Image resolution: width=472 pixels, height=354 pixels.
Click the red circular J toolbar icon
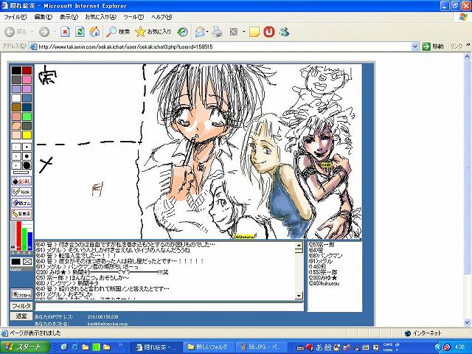pos(269,32)
